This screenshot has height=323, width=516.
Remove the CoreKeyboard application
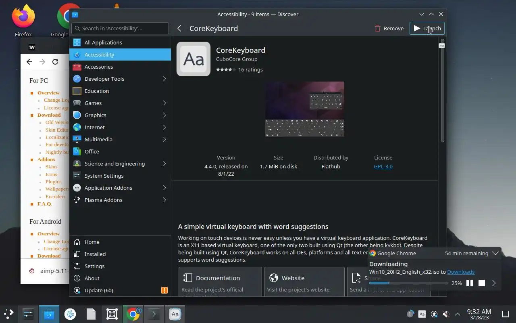coord(389,28)
